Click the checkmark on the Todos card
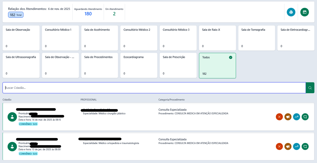The width and height of the screenshot is (317, 163). click(x=231, y=57)
